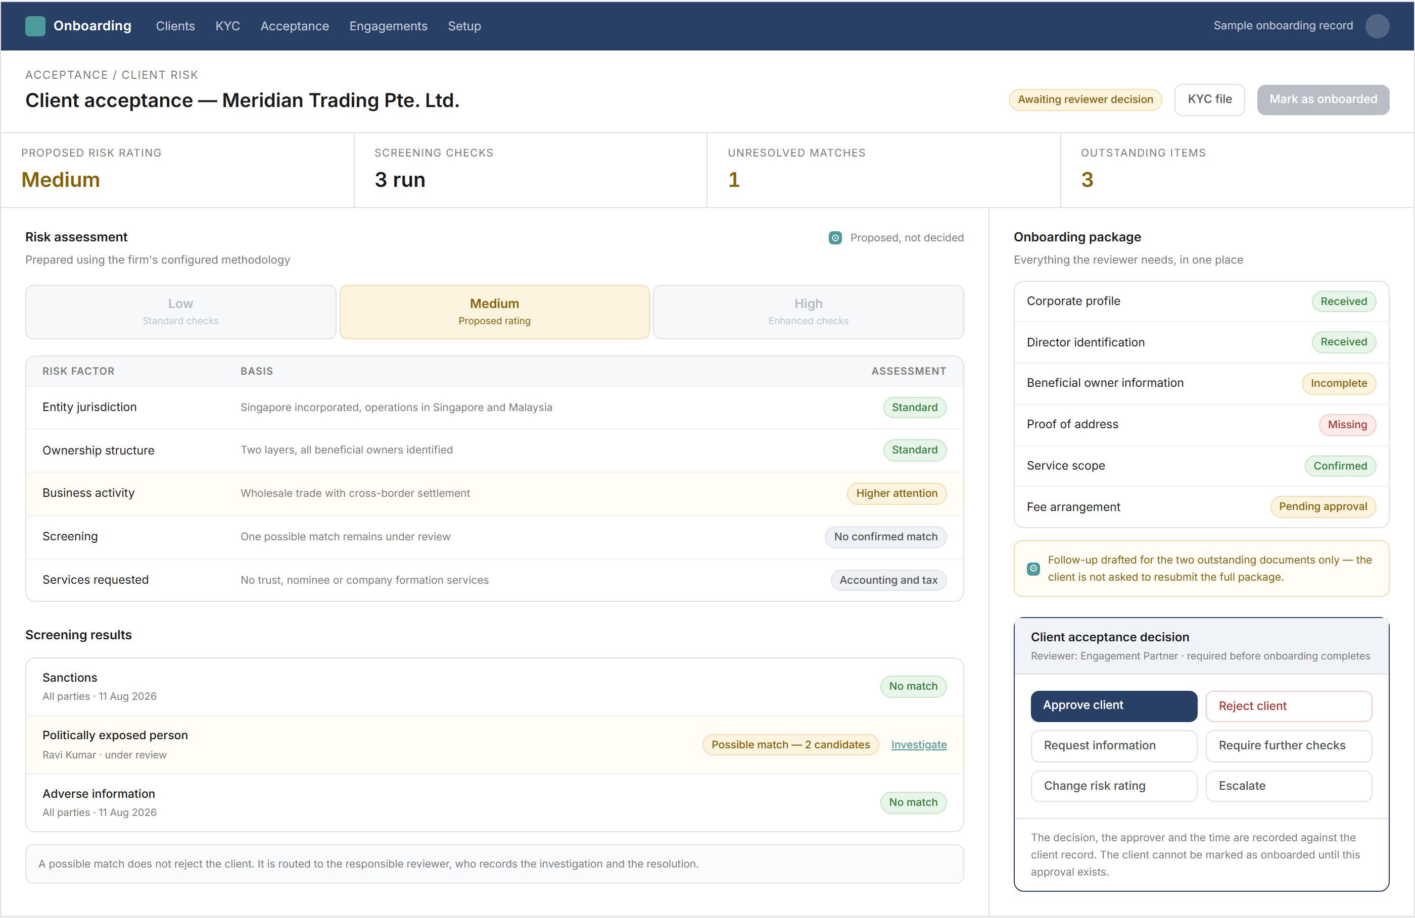The height and width of the screenshot is (918, 1415).
Task: Select the Medium proposed rating option
Action: click(x=494, y=312)
